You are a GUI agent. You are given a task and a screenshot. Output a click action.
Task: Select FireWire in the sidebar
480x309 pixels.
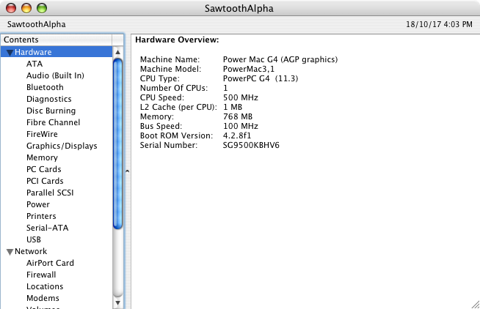(x=42, y=134)
